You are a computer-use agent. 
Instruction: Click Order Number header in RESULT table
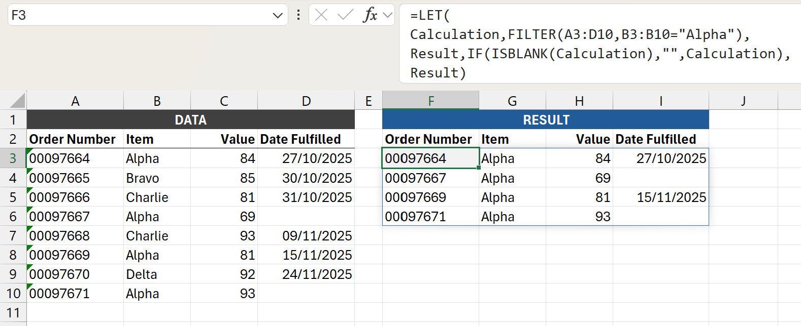[431, 139]
